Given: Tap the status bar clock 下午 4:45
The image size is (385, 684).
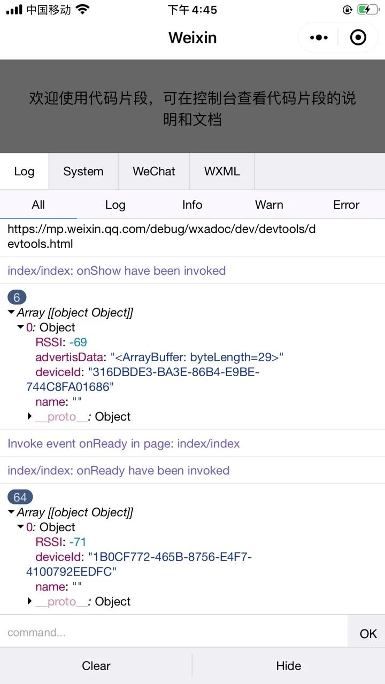Looking at the screenshot, I should [192, 10].
